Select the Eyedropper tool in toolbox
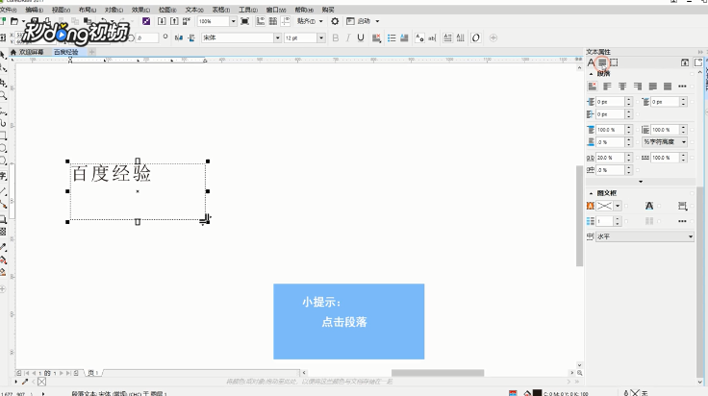 click(3, 247)
